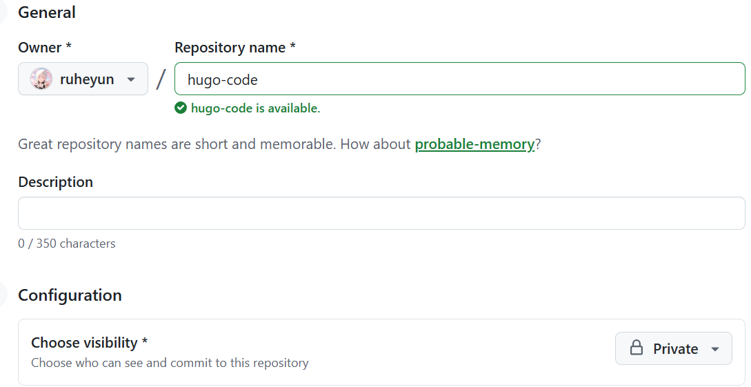Click the Configuration section heading
This screenshot has height=387, width=751.
pyautogui.click(x=70, y=295)
